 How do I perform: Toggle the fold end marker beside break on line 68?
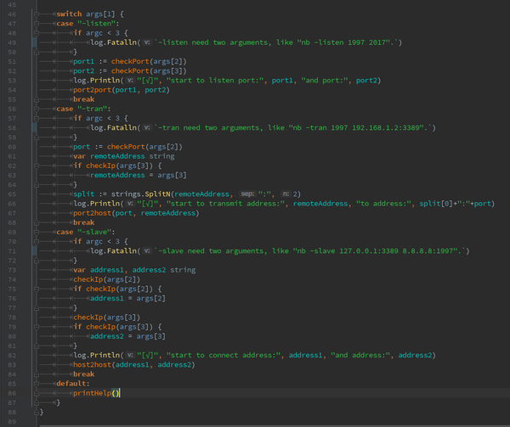[37, 222]
